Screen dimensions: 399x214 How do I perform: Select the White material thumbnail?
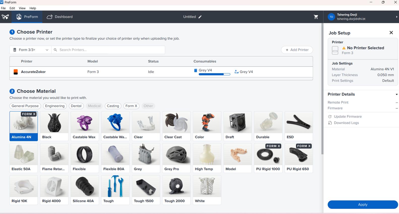(207, 190)
